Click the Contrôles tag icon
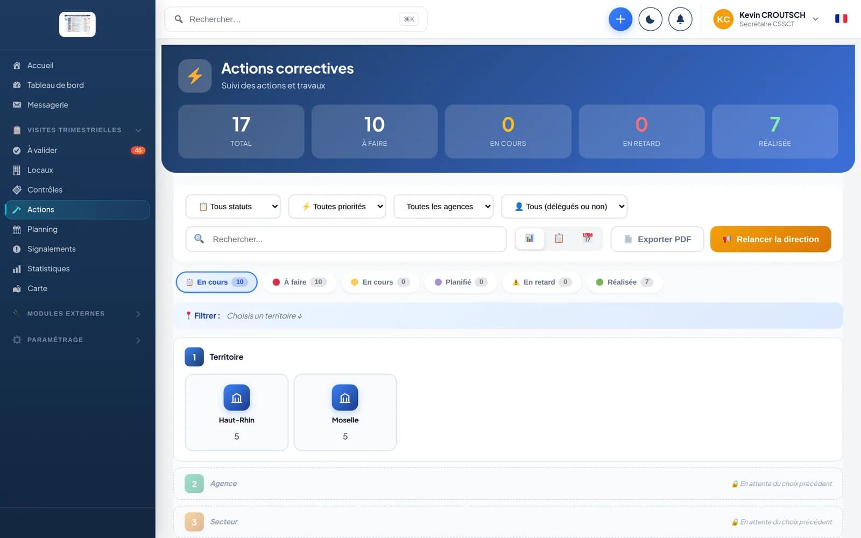Image resolution: width=861 pixels, height=538 pixels. [17, 190]
